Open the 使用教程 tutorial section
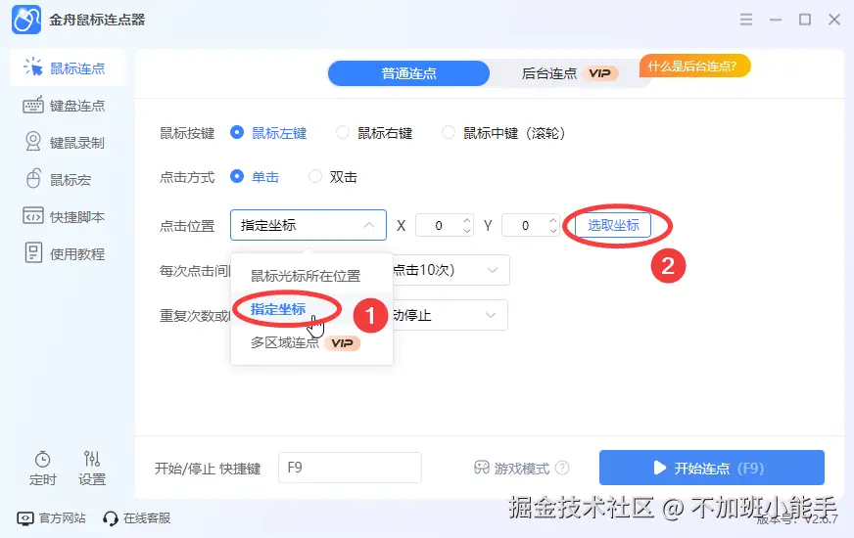854x538 pixels. pos(64,253)
